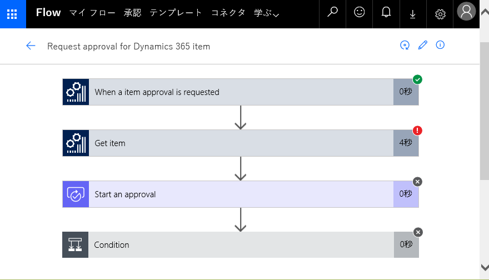Expand the Get item step
Screen dimensions: 489x280
point(241,143)
